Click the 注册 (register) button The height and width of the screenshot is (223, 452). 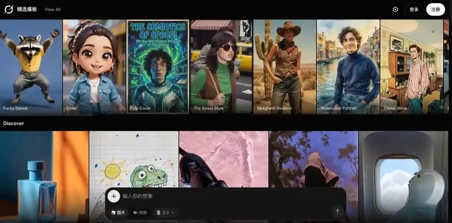(435, 10)
